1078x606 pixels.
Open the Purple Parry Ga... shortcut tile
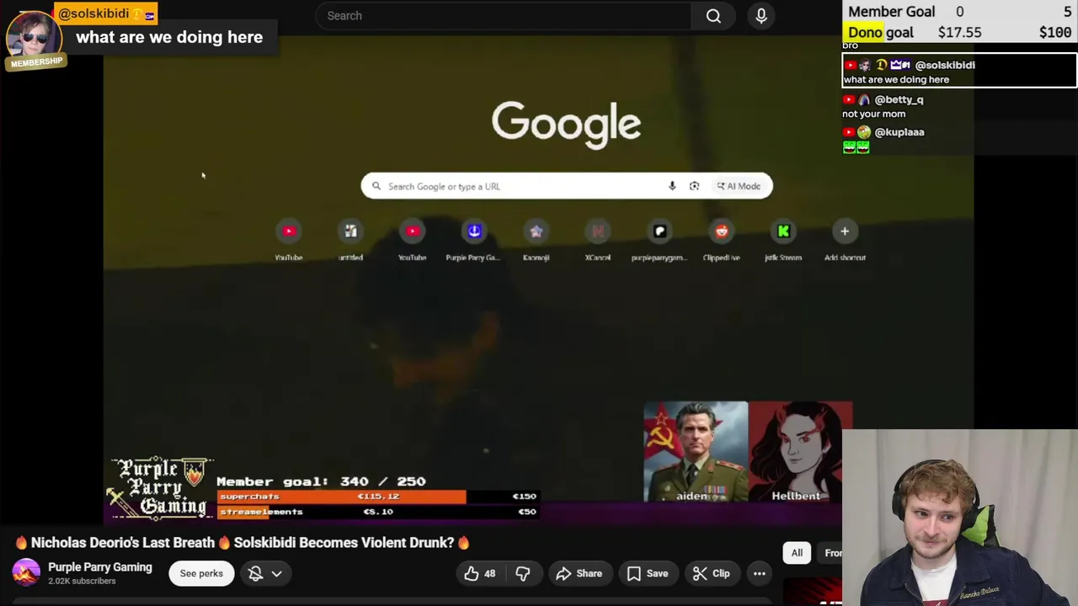pos(474,240)
